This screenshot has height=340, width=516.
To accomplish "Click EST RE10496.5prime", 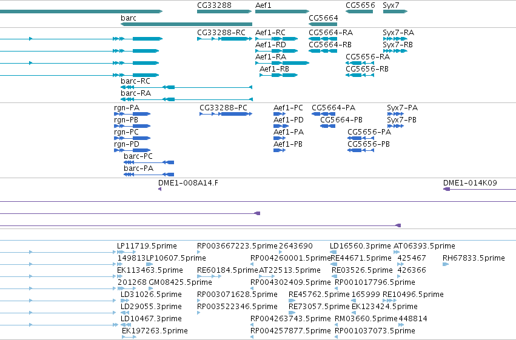I will (390, 301).
